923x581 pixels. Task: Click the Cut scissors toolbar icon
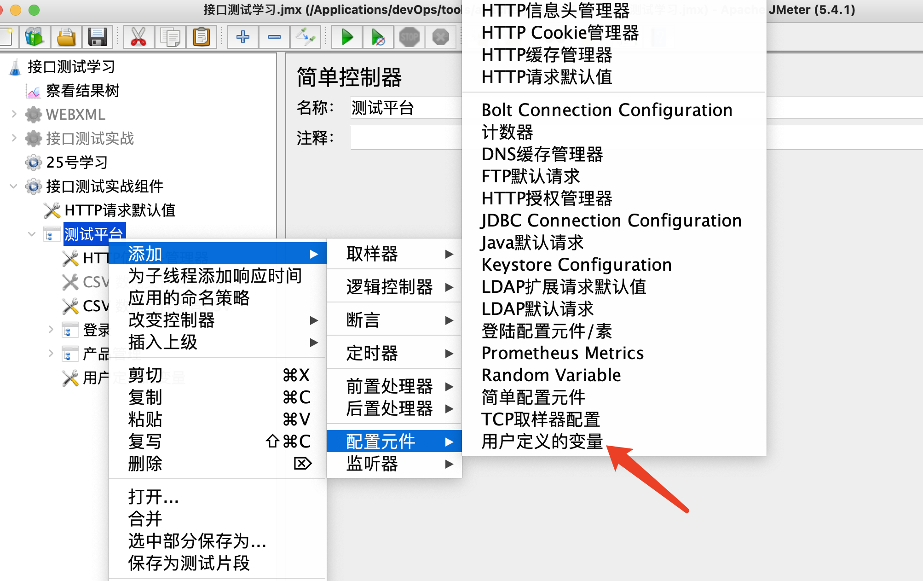(138, 37)
